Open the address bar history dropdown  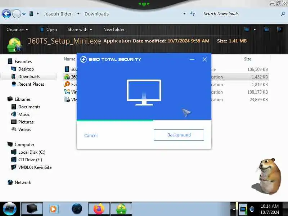click(x=184, y=14)
